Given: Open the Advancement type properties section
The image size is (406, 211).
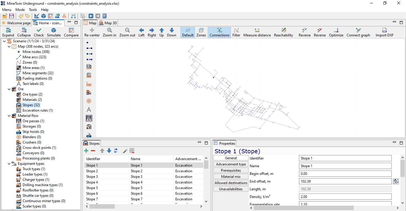Looking at the screenshot, I should [x=231, y=164].
